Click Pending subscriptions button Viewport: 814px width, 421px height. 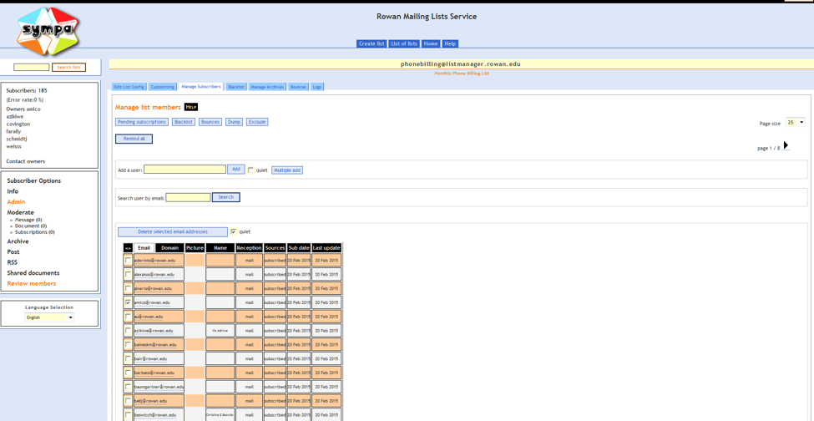tap(142, 122)
